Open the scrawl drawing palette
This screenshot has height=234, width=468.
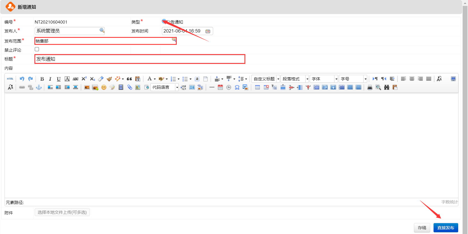pyautogui.click(x=112, y=87)
